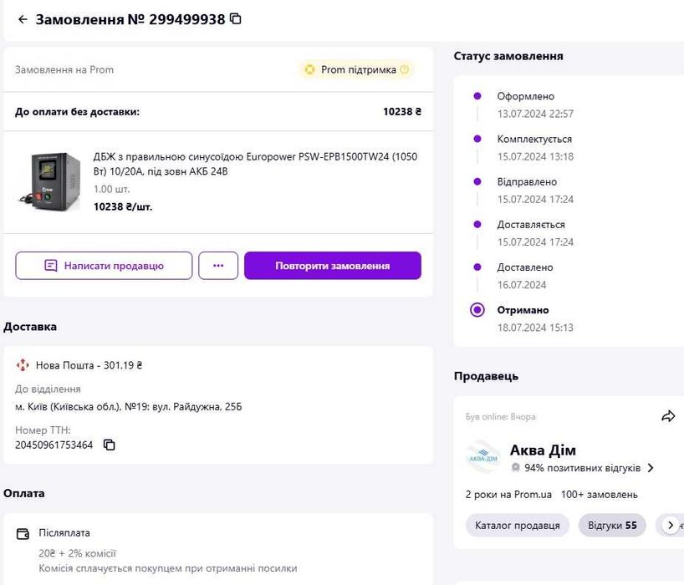Viewport: 684px width, 585px height.
Task: Click the share arrow icon in seller card
Action: (x=668, y=416)
